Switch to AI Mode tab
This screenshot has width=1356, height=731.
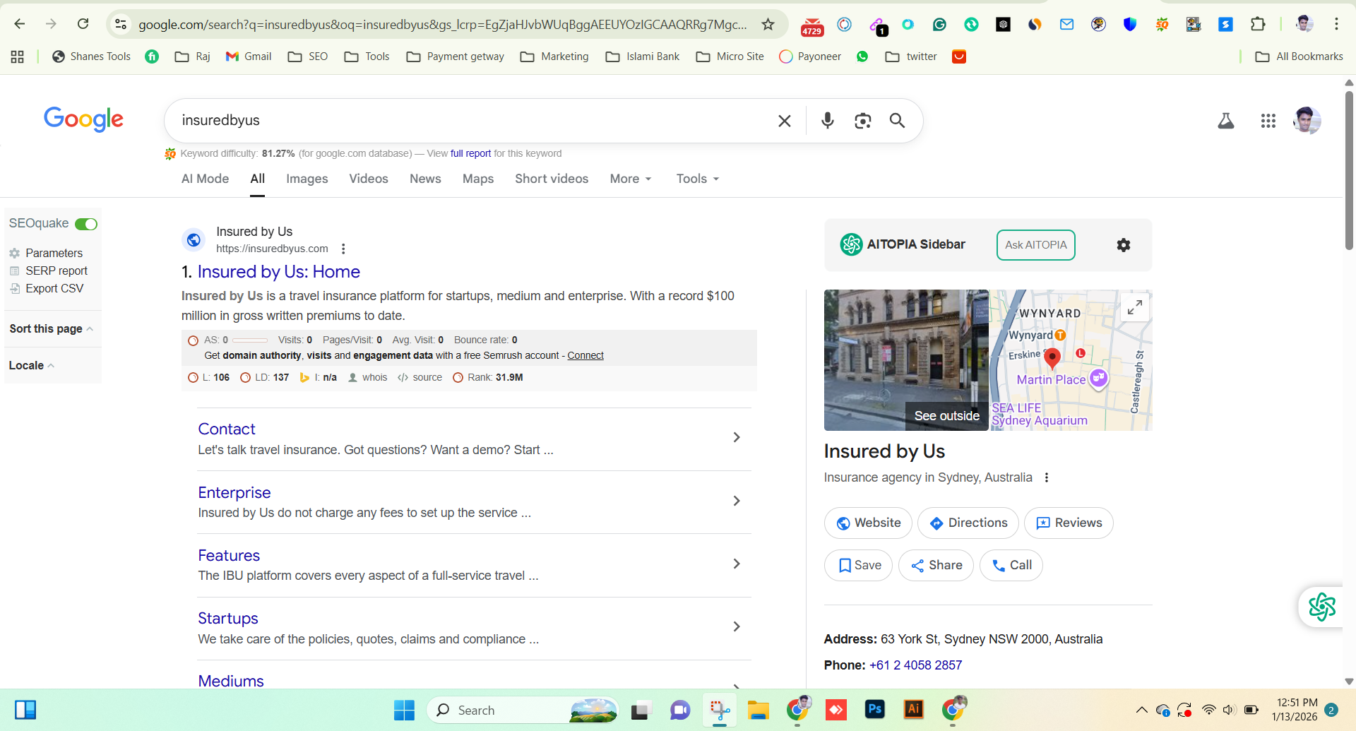pos(205,179)
